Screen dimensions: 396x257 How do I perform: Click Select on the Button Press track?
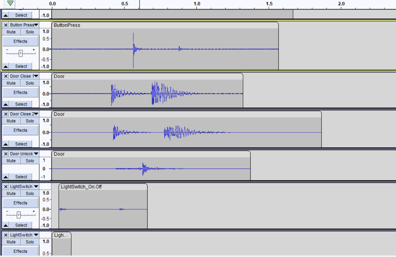pyautogui.click(x=21, y=66)
